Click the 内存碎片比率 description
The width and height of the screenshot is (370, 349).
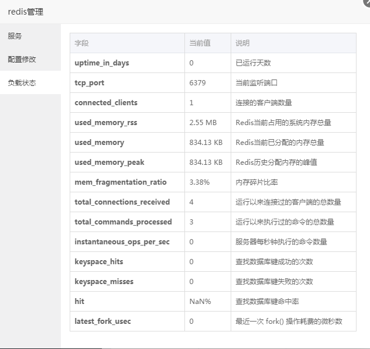click(256, 182)
